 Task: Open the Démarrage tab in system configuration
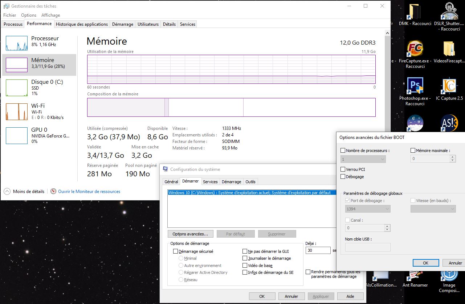click(232, 182)
